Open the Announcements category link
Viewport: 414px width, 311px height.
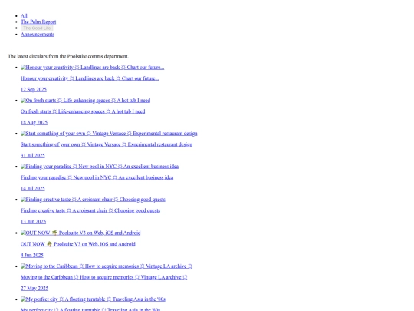click(x=38, y=35)
